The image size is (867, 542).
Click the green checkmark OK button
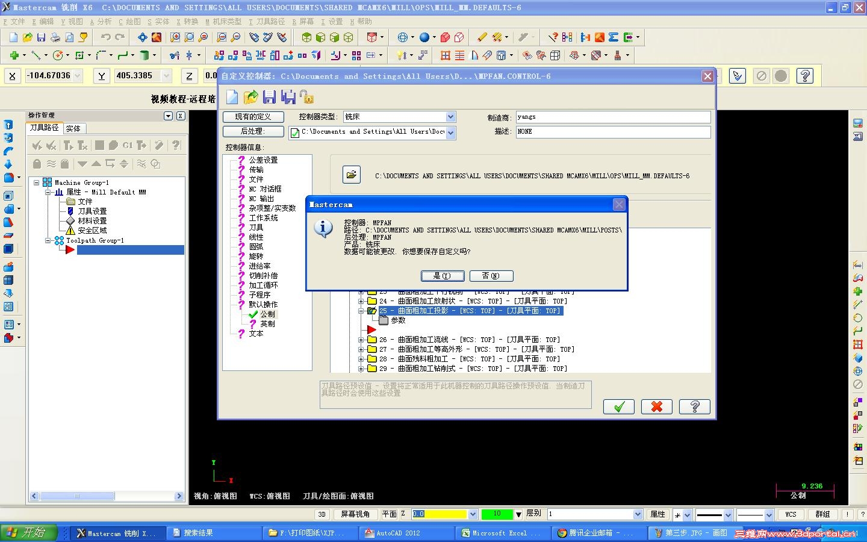[x=619, y=406]
